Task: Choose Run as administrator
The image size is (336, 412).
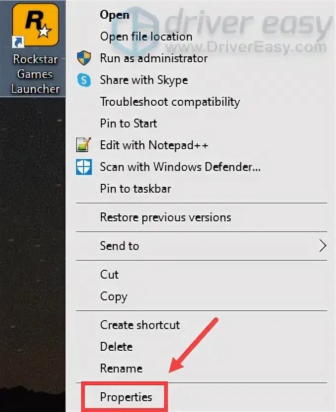Action: (x=154, y=58)
